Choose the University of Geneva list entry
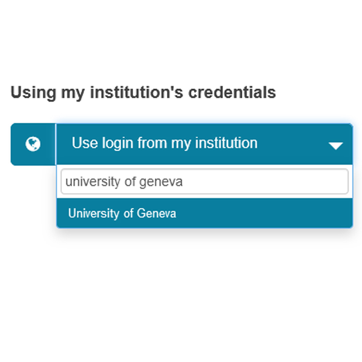 (x=122, y=214)
